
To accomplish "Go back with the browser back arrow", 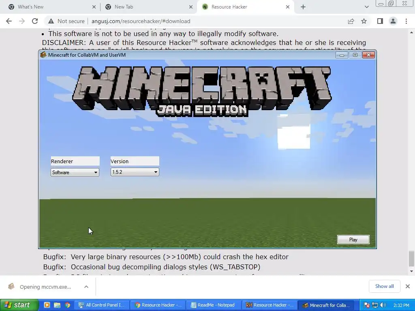I will coord(9,21).
